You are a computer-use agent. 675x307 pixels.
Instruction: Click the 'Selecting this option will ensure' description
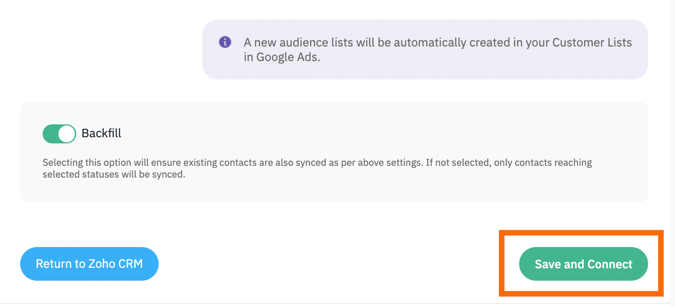[317, 169]
